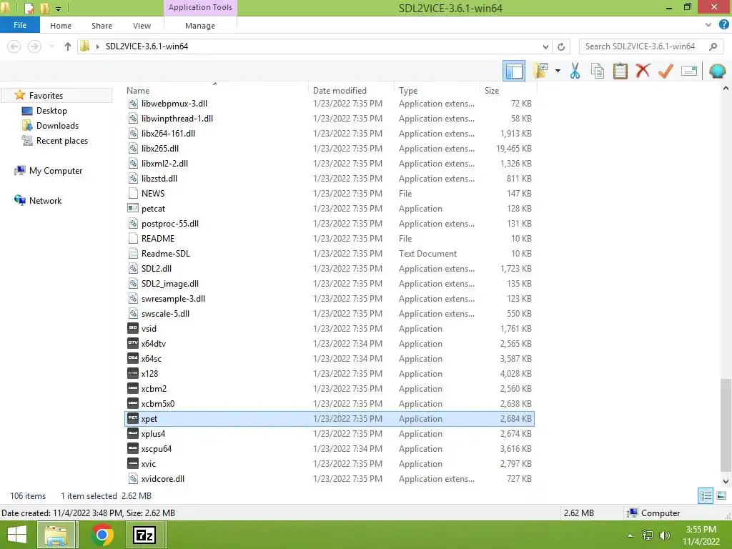The width and height of the screenshot is (732, 549).
Task: Click the Cut scissors icon
Action: [x=575, y=71]
